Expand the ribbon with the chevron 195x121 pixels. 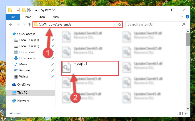tap(182, 17)
